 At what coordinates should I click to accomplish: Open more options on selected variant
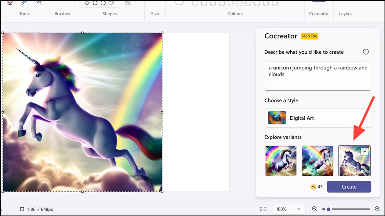click(x=364, y=152)
